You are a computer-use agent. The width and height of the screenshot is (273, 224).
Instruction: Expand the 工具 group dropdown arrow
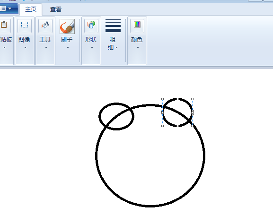point(46,47)
